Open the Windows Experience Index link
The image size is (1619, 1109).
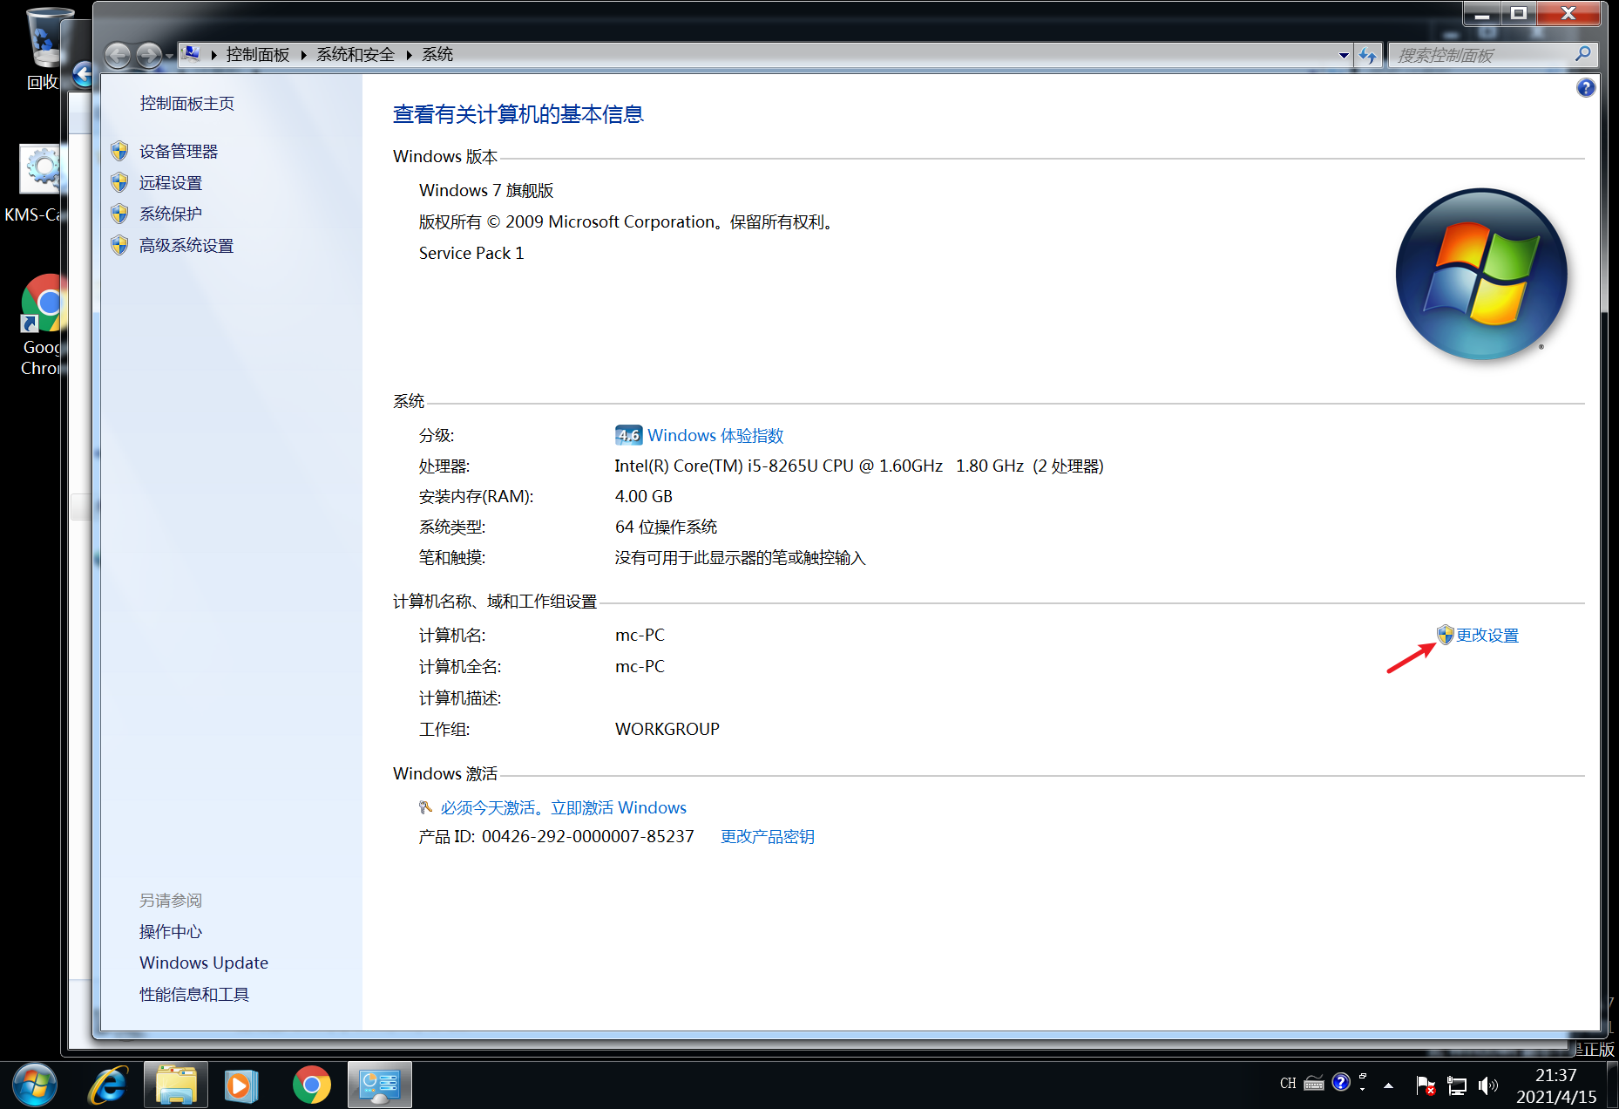coord(715,435)
